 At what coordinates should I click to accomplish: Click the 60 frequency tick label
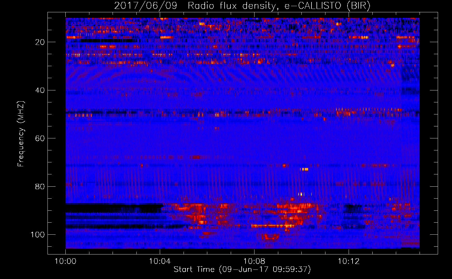pos(40,138)
